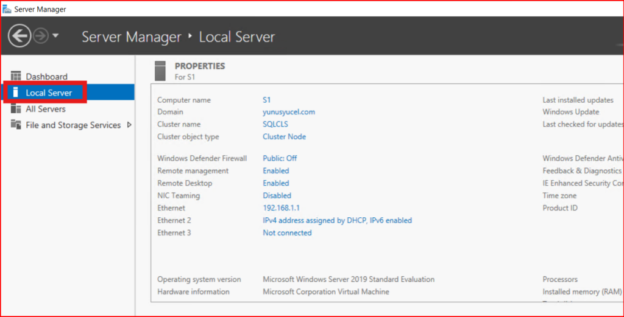The width and height of the screenshot is (624, 317).
Task: Click the forward navigation arrow button
Action: tap(40, 36)
